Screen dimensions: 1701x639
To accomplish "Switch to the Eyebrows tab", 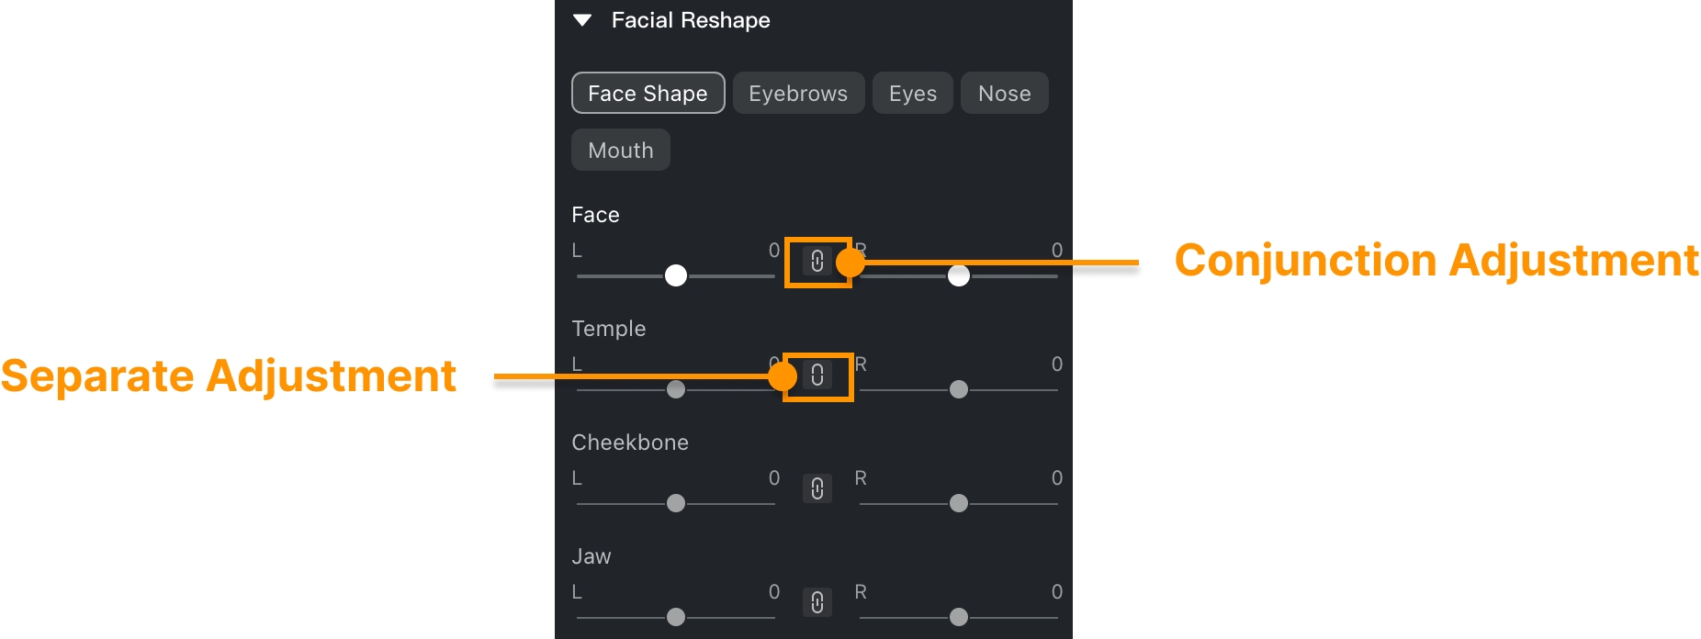I will (x=798, y=94).
